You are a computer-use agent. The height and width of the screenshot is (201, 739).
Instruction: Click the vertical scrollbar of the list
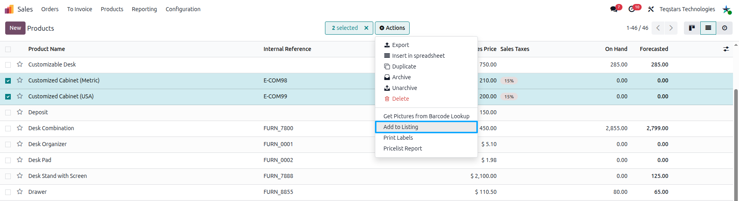pos(736,145)
